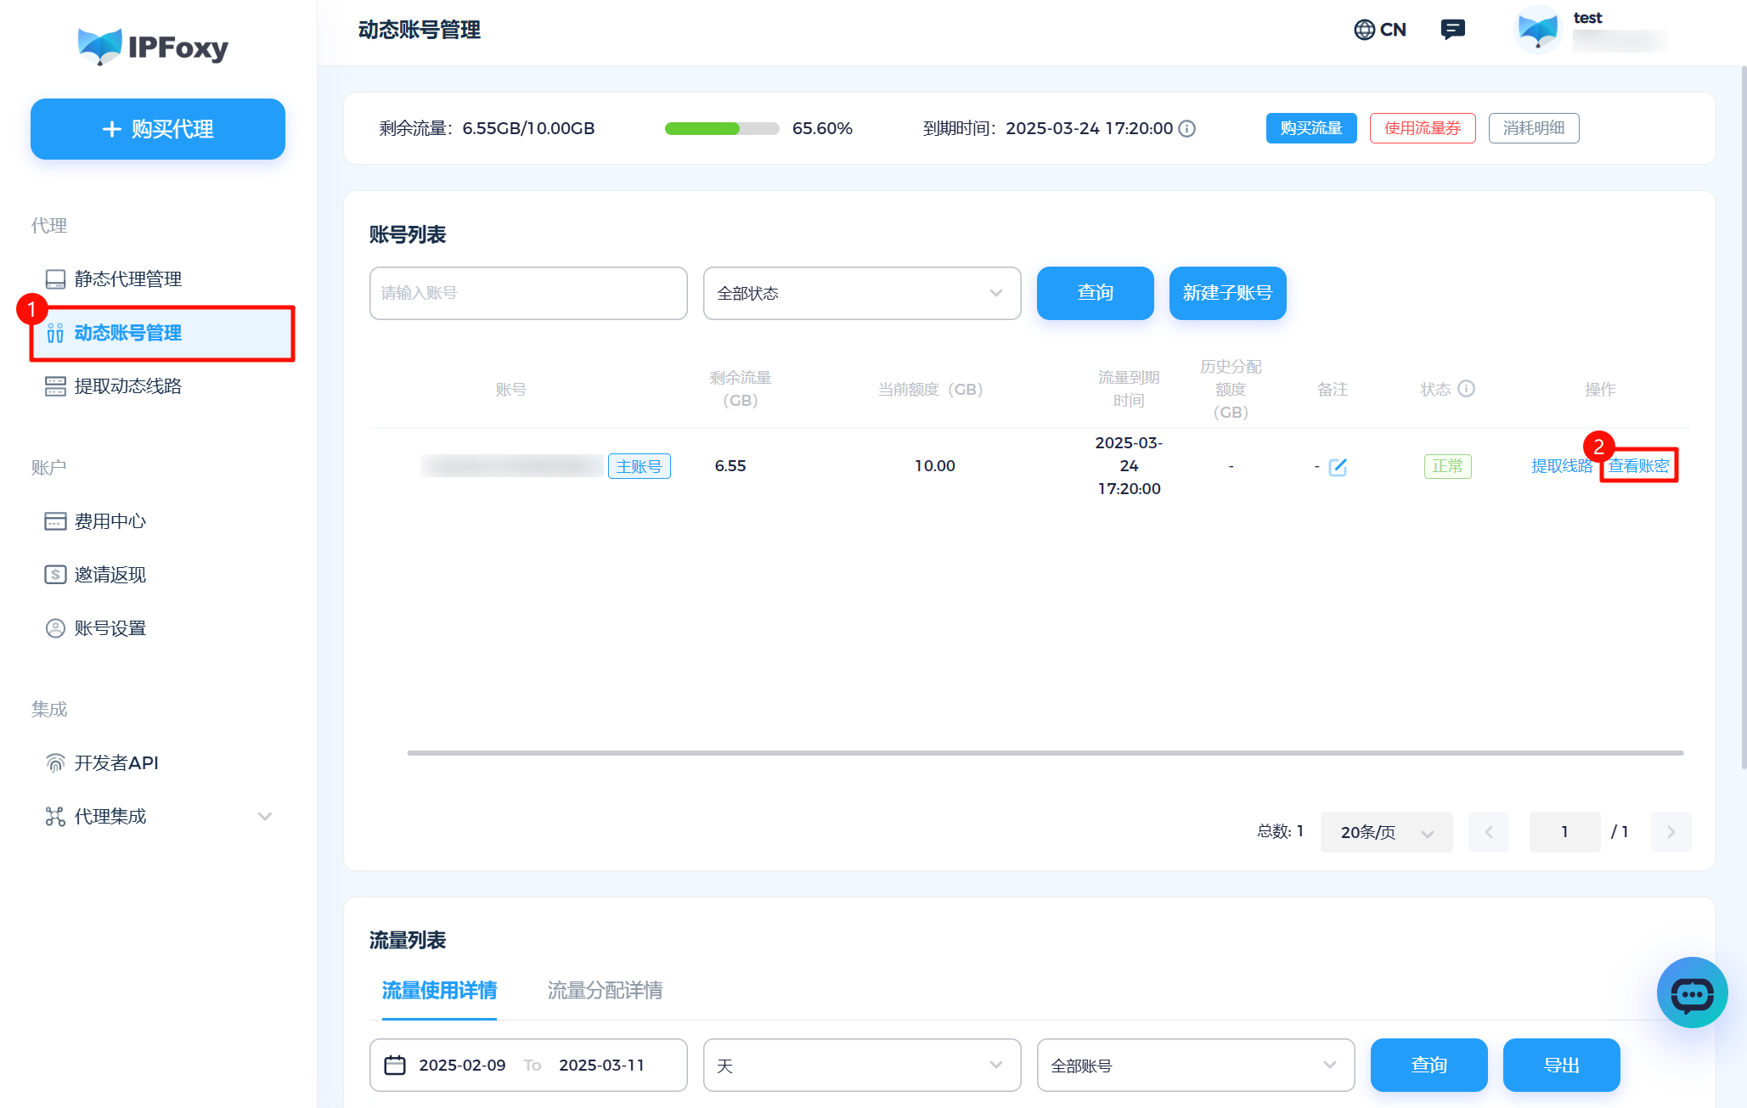Click the 购买流量 button
This screenshot has height=1108, width=1747.
point(1310,128)
